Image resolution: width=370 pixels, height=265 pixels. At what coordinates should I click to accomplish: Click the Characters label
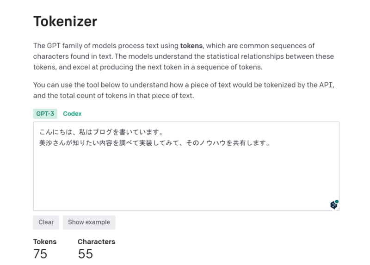(x=97, y=241)
